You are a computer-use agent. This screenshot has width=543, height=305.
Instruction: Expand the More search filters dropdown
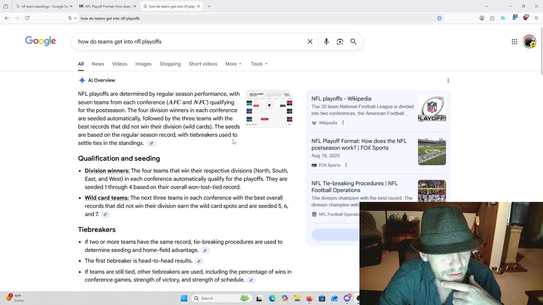pyautogui.click(x=233, y=64)
